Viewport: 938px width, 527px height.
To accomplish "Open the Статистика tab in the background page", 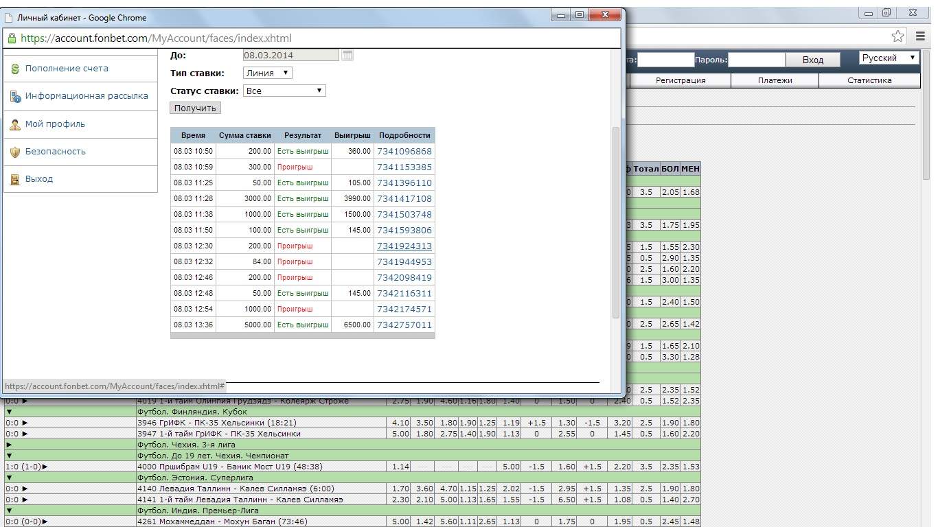I will pyautogui.click(x=869, y=80).
